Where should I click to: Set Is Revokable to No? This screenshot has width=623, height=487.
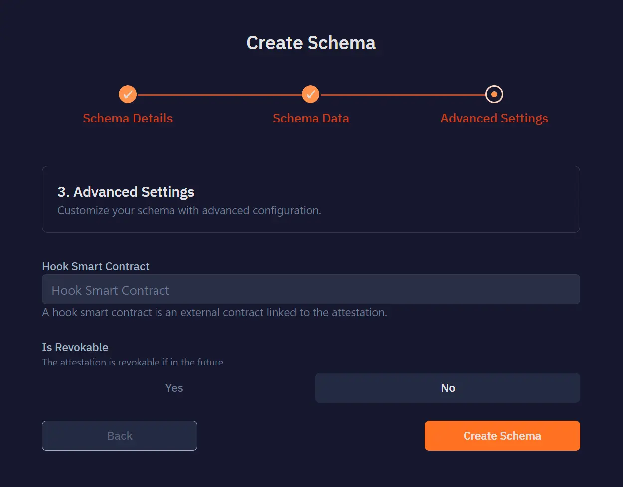[448, 388]
